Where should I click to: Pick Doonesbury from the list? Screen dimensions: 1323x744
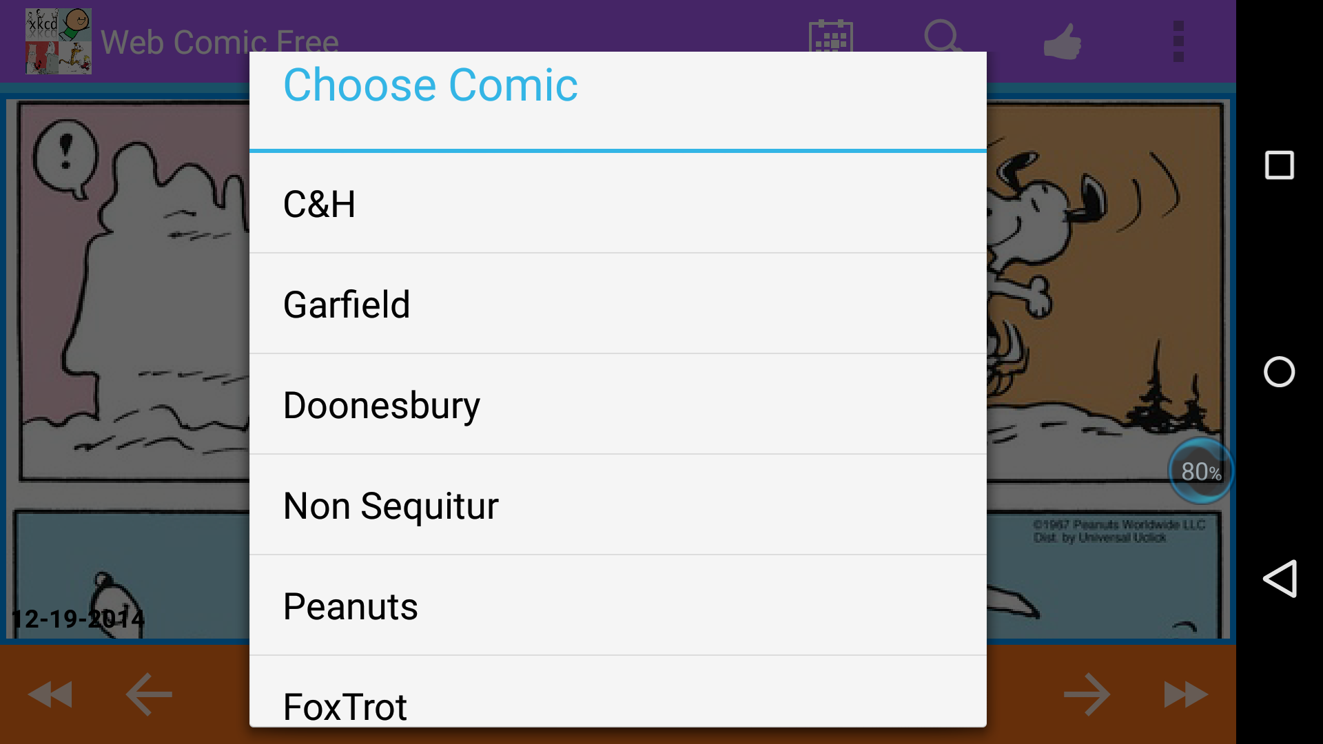click(x=617, y=405)
